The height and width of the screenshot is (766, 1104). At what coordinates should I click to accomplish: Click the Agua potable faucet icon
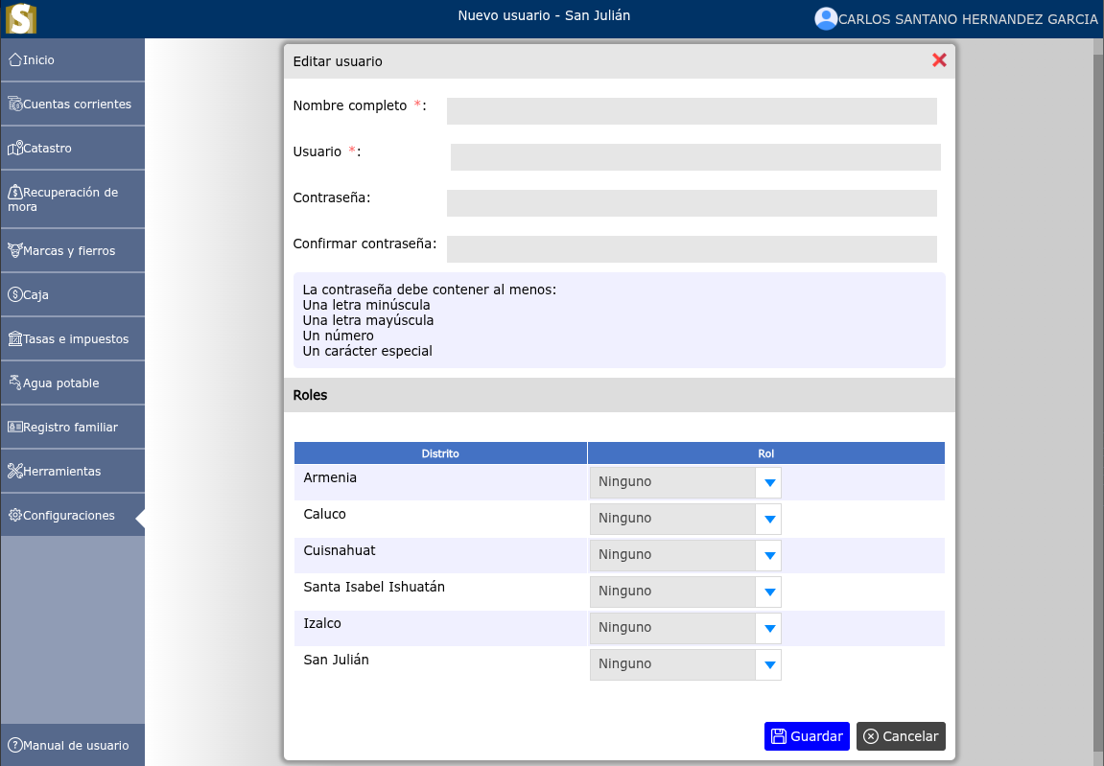coord(14,383)
